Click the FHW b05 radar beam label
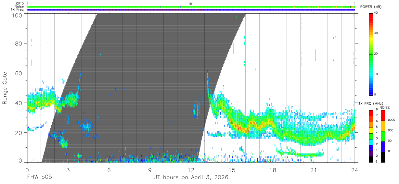 (39, 178)
